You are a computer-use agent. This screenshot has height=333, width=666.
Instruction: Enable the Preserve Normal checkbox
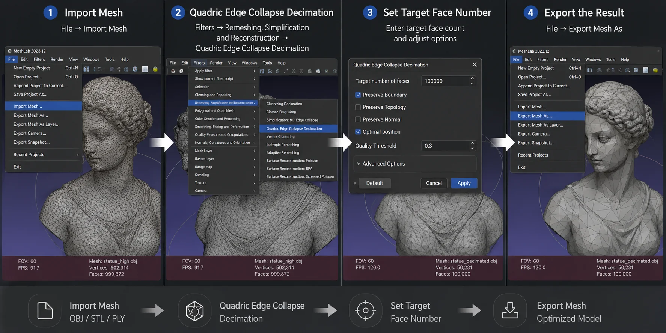tap(358, 119)
